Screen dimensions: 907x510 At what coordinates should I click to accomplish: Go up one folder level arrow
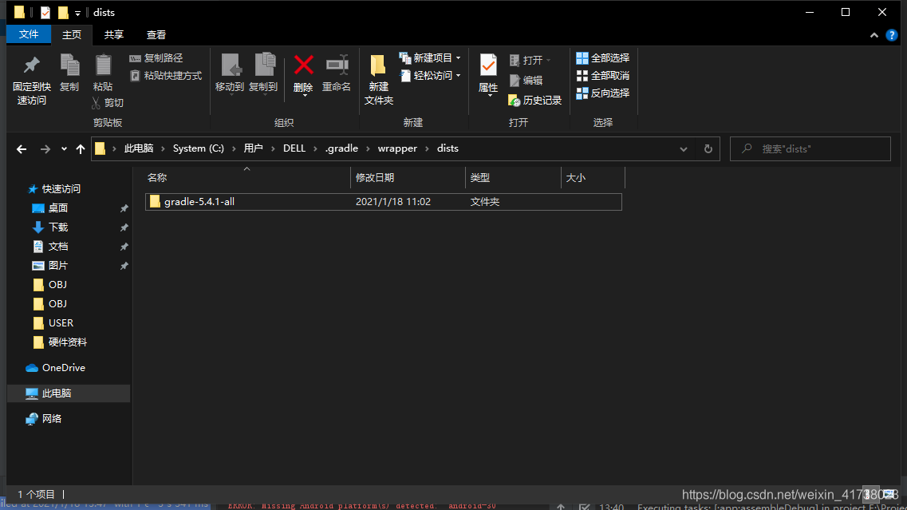81,149
